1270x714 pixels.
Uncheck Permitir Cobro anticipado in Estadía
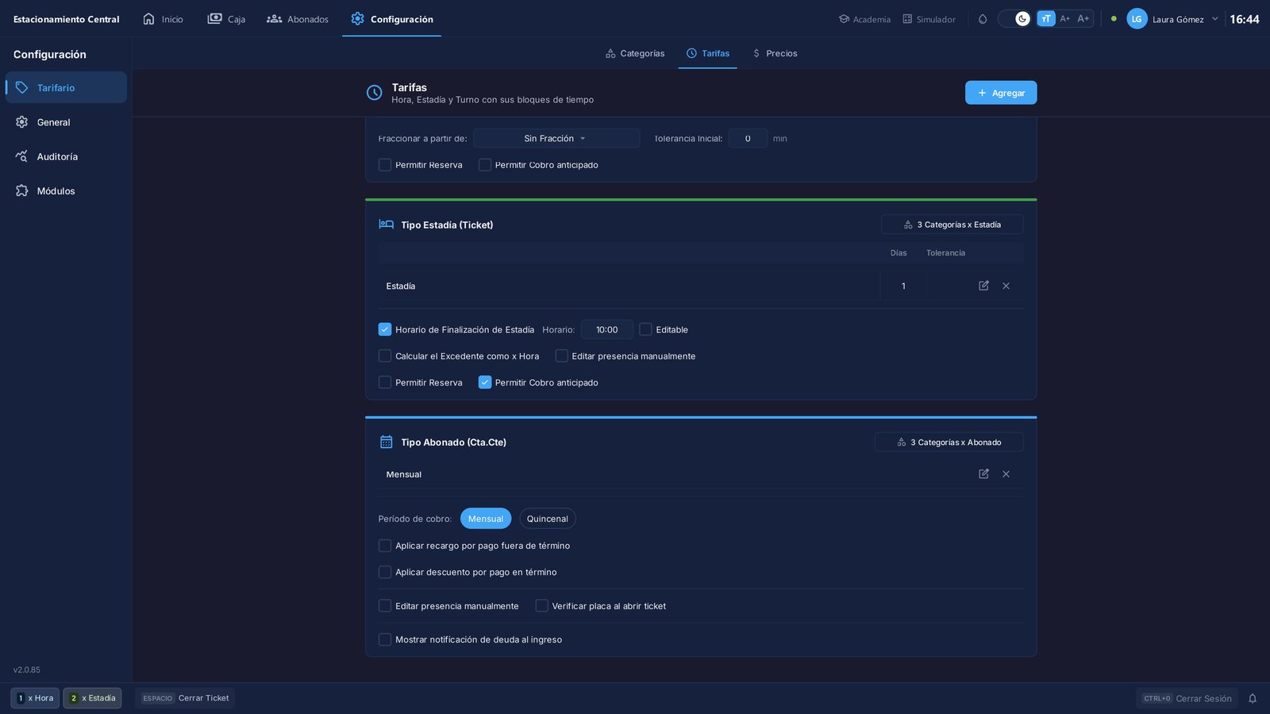(485, 382)
